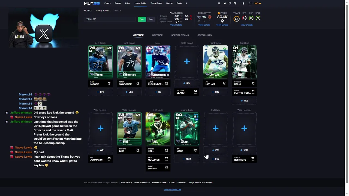The height and width of the screenshot is (196, 349).
Task: Select the Jackson Slater 74 backup row
Action: pos(187,92)
